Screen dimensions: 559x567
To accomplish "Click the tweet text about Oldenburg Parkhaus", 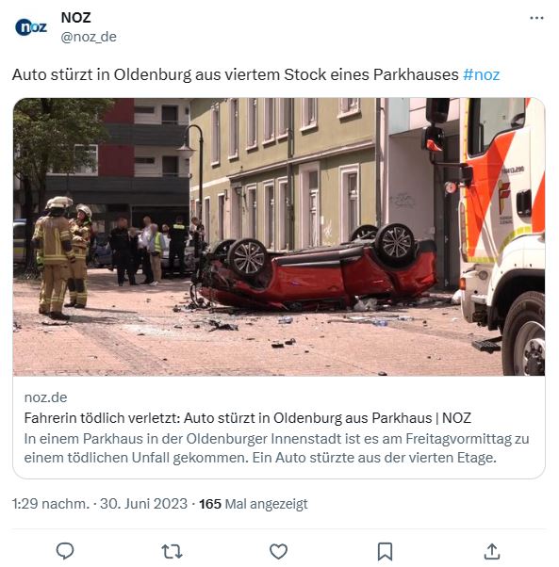I will (235, 74).
